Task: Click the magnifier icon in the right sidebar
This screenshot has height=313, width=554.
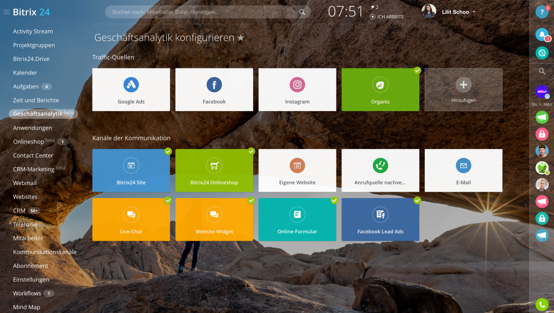Action: (x=542, y=72)
